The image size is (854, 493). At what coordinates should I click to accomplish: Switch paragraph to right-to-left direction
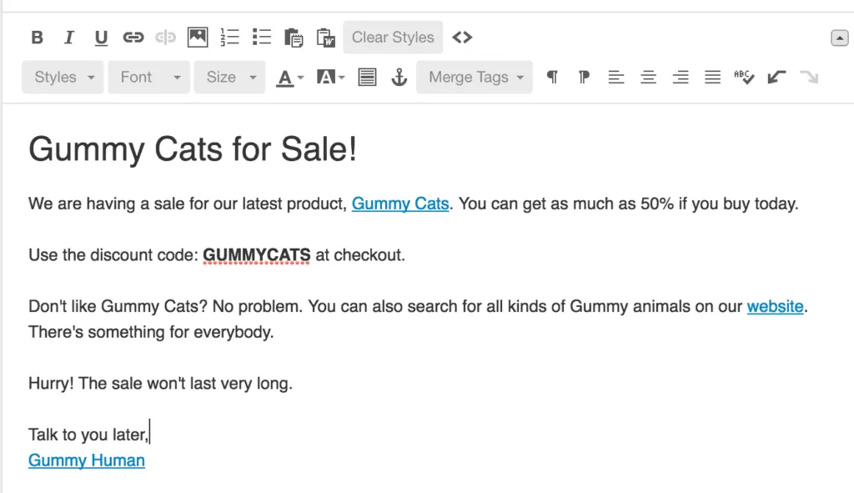[x=584, y=77]
